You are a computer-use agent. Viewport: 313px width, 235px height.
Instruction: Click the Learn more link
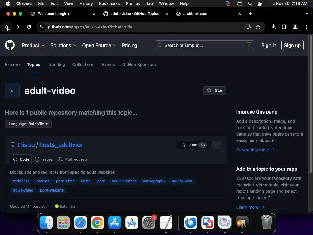coord(251,207)
